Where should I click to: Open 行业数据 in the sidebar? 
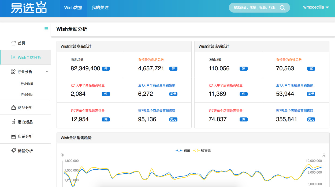[x=27, y=84]
